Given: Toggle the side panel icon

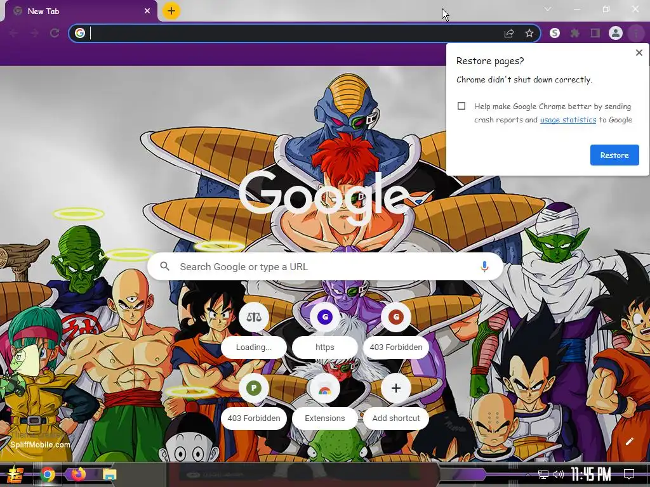Looking at the screenshot, I should [x=595, y=33].
